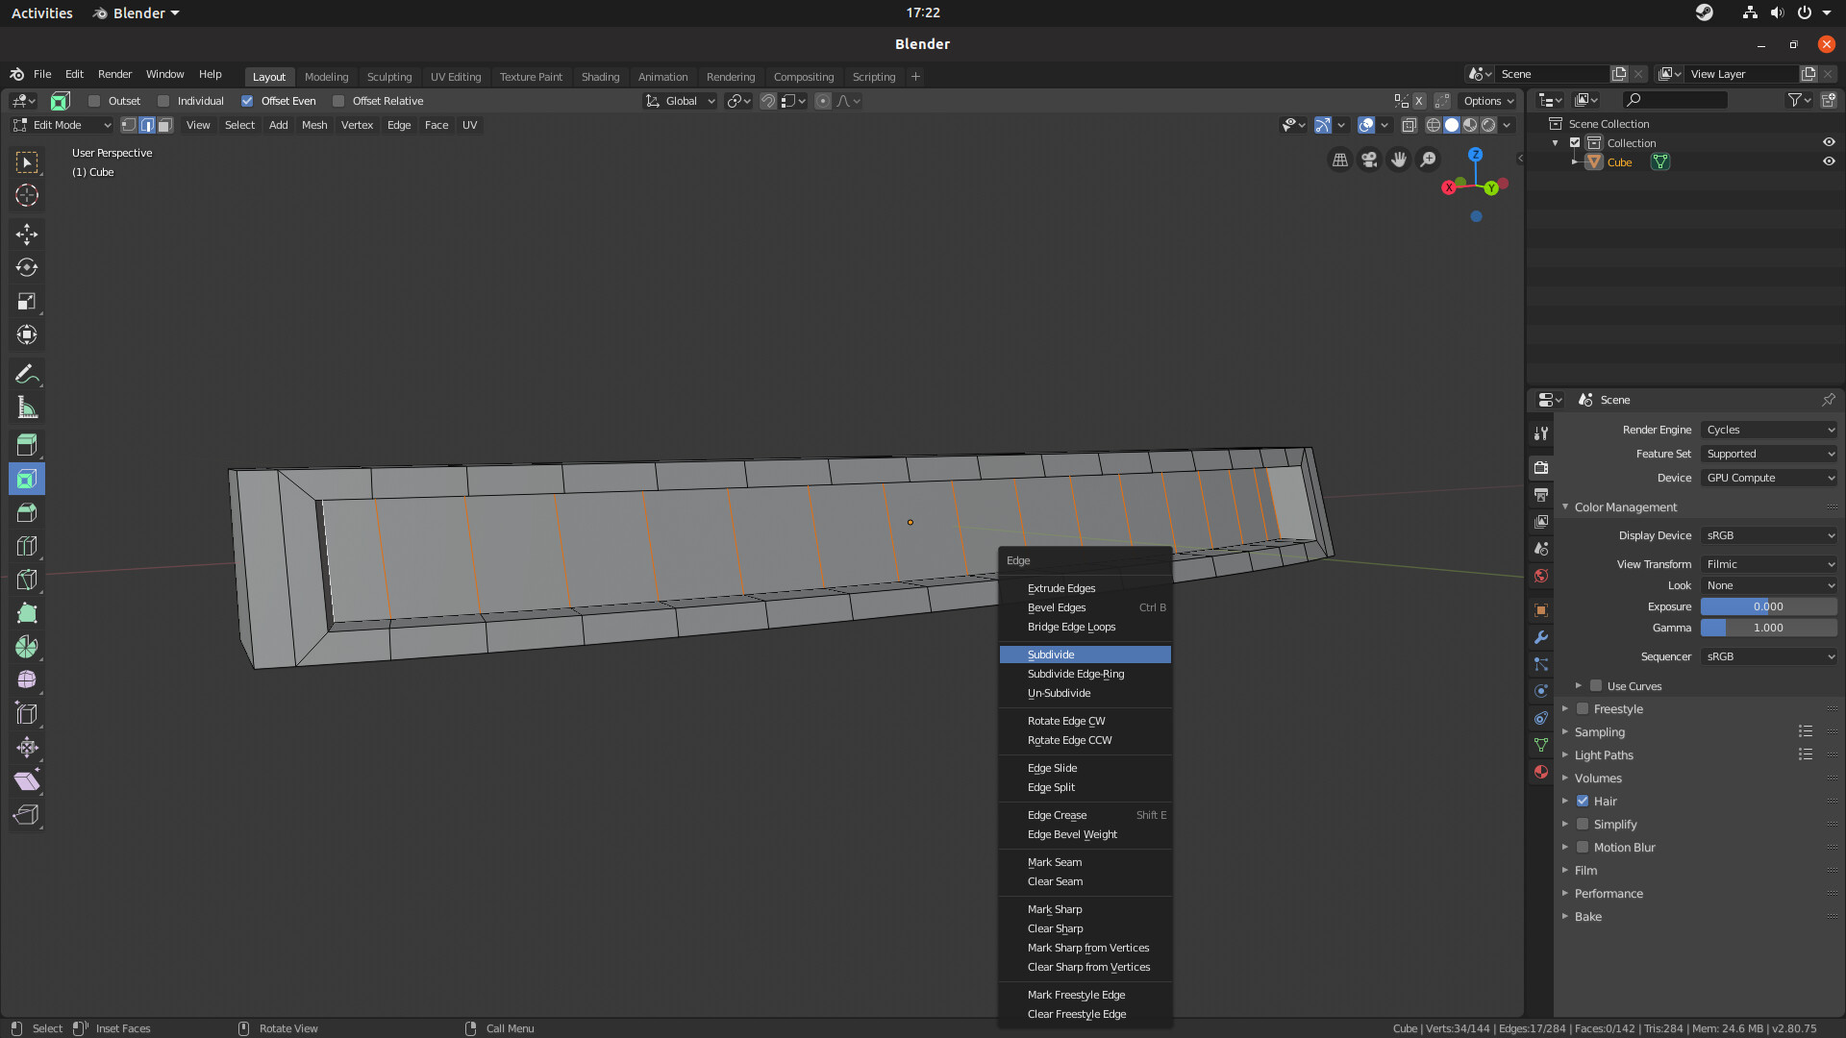
Task: Select the Select Box tool
Action: (27, 162)
